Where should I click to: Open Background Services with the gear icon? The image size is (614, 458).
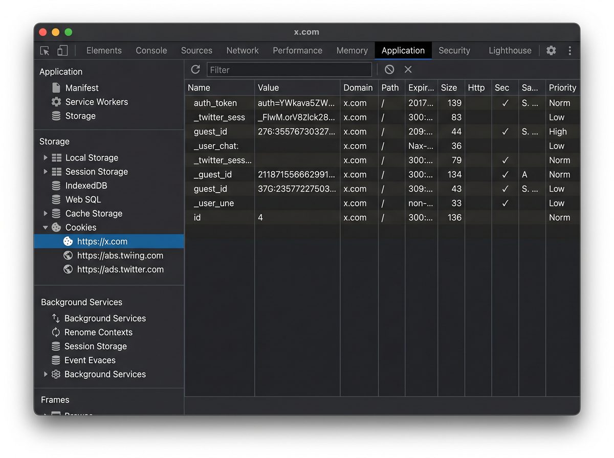click(x=105, y=374)
